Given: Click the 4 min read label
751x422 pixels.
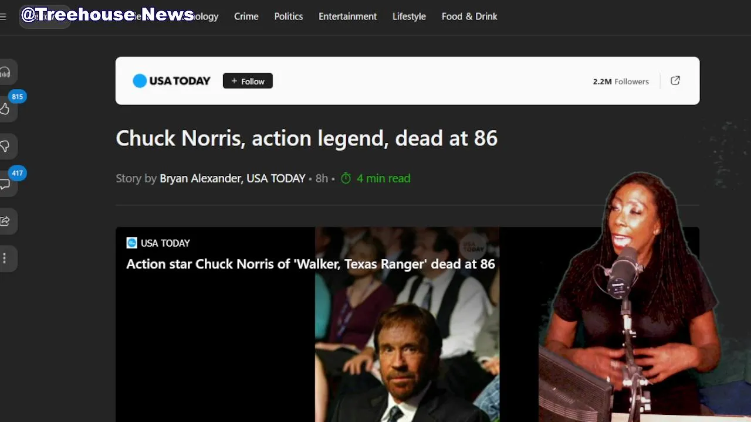Looking at the screenshot, I should tap(383, 178).
